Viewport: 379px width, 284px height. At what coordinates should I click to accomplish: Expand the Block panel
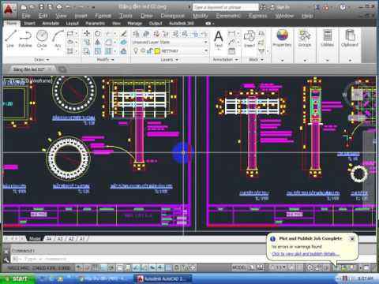[x=256, y=60]
